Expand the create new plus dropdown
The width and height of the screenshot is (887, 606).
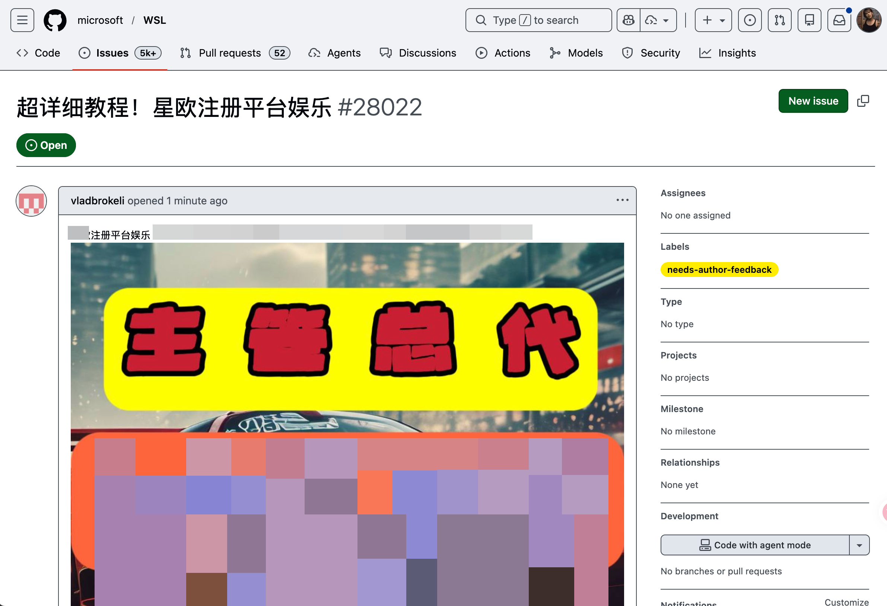pyautogui.click(x=713, y=20)
